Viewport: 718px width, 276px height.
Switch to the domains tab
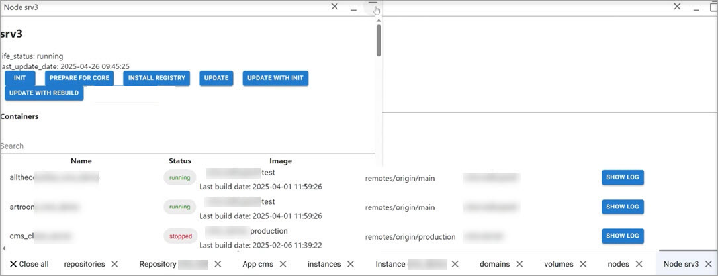click(494, 264)
